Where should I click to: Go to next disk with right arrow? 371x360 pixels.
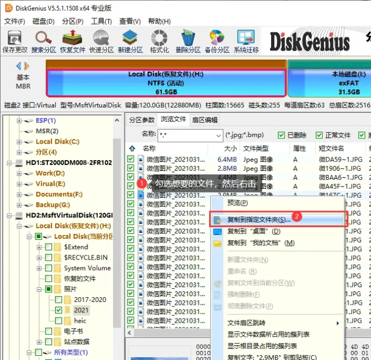pos(27,66)
